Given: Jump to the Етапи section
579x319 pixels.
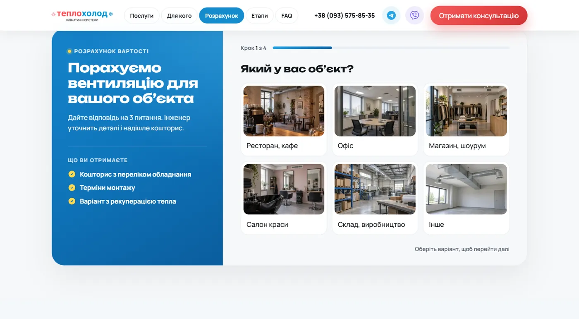Looking at the screenshot, I should coord(259,16).
